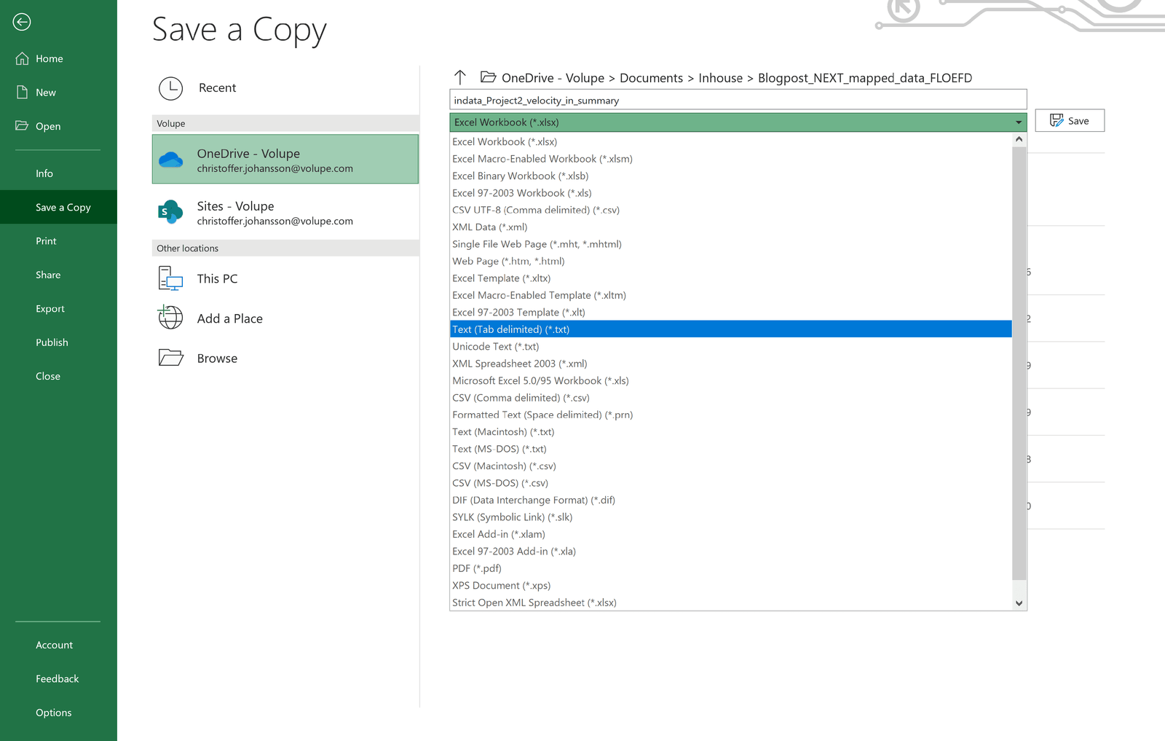Select Save a Copy in sidebar
This screenshot has height=741, width=1165.
click(x=58, y=207)
